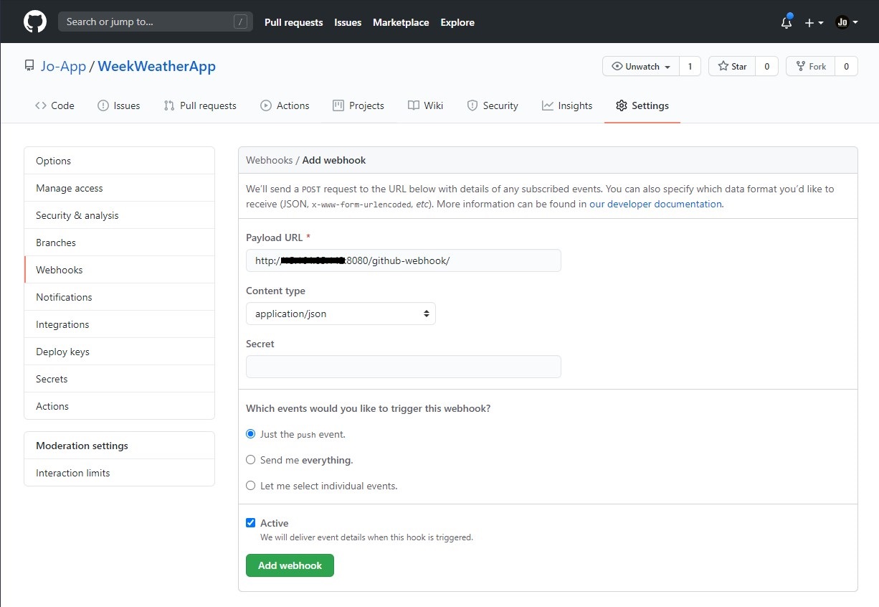This screenshot has width=879, height=607.
Task: Click the Secret input field
Action: (403, 367)
